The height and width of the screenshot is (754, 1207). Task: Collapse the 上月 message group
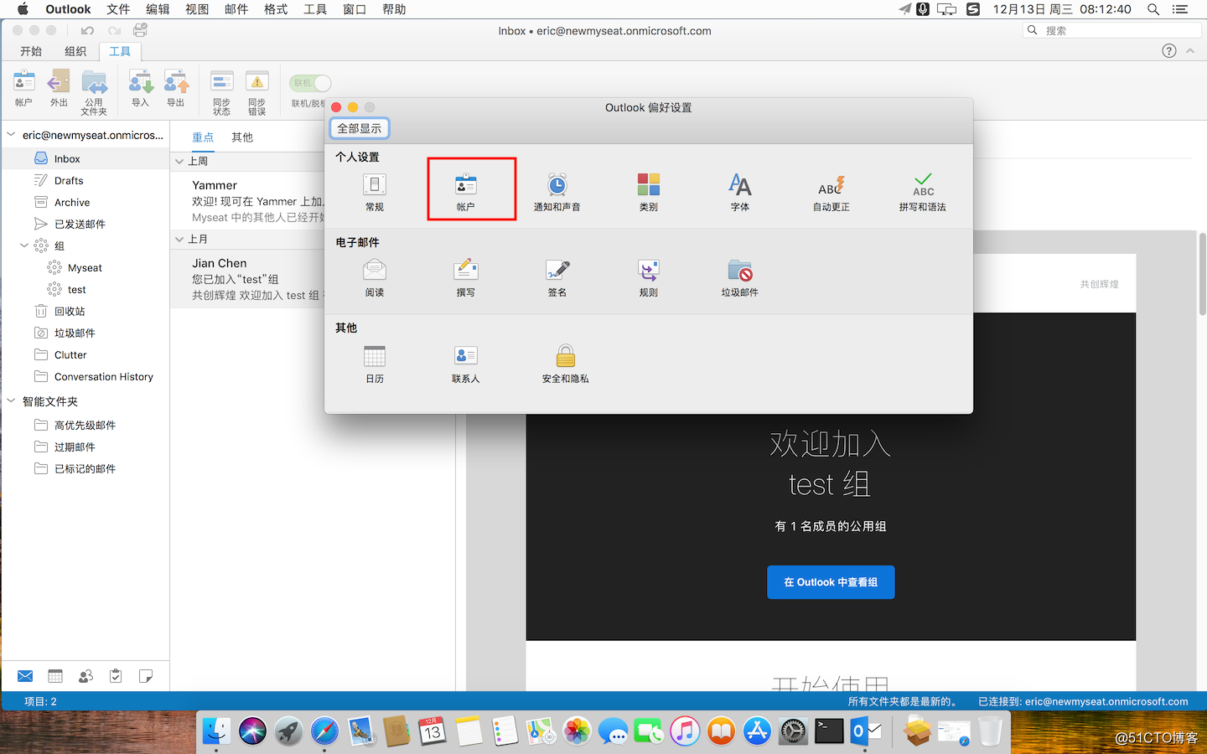(179, 239)
